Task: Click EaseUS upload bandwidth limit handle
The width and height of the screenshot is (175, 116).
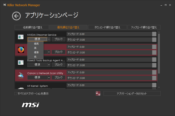Action: coord(154,60)
